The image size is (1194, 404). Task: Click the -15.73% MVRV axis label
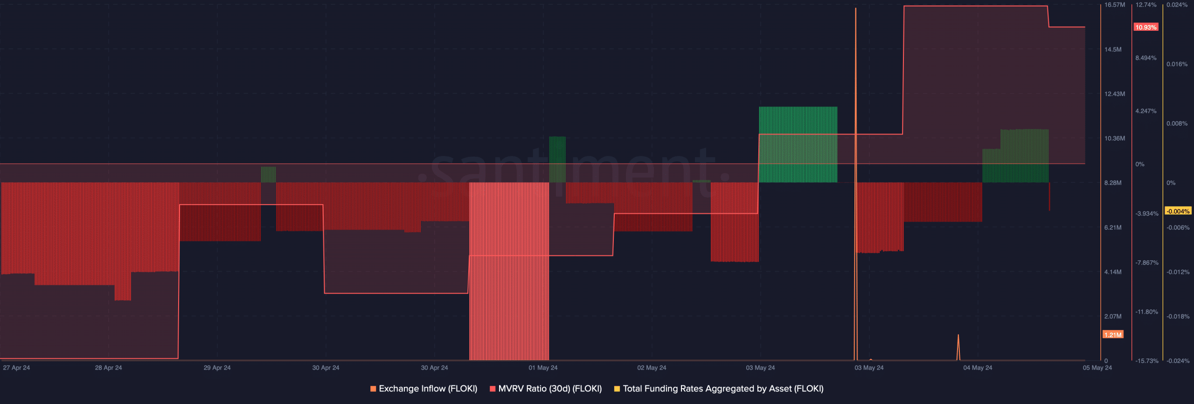pos(1147,361)
